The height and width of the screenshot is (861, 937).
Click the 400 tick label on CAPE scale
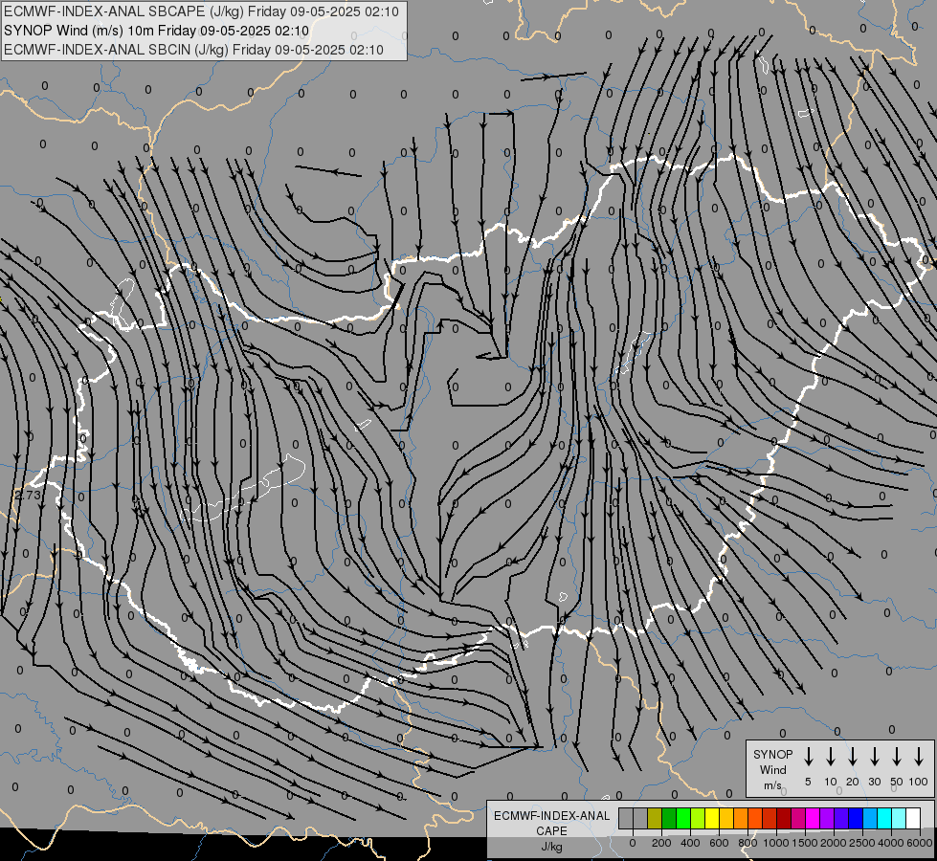click(690, 843)
